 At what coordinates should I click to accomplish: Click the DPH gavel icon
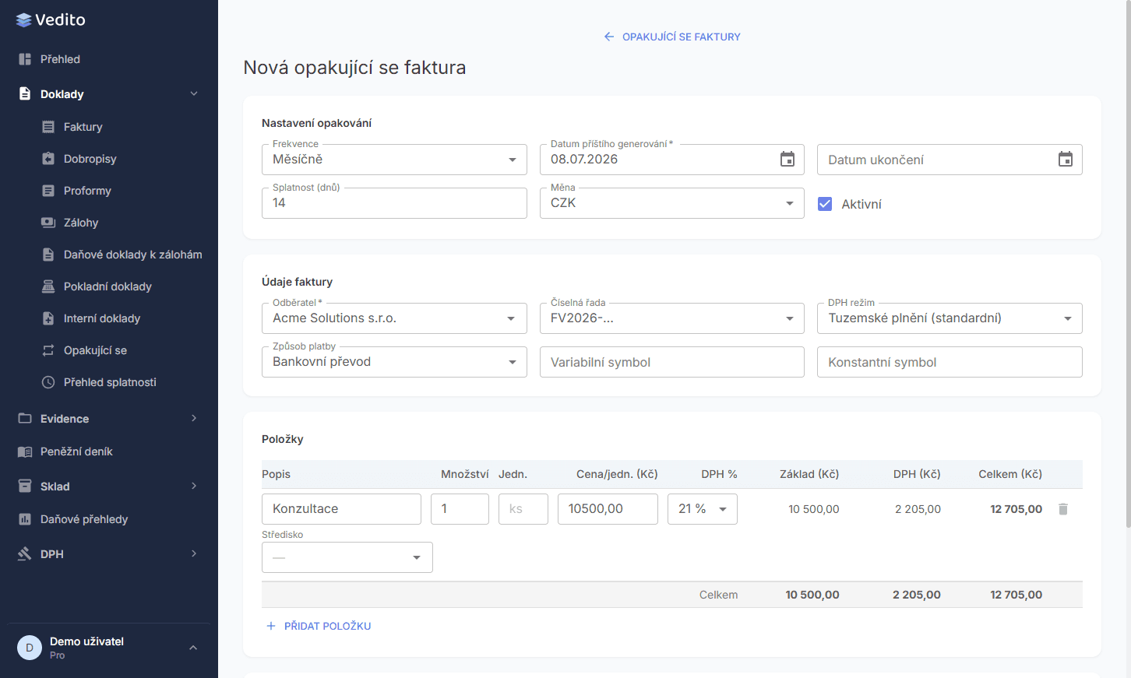(25, 554)
